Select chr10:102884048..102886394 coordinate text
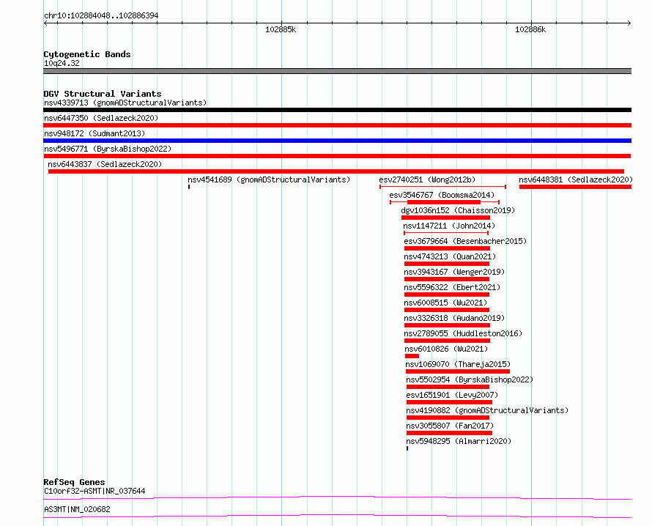This screenshot has height=526, width=652. (101, 15)
